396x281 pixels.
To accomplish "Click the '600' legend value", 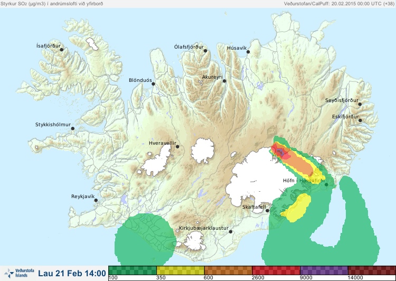I will 209,278.
